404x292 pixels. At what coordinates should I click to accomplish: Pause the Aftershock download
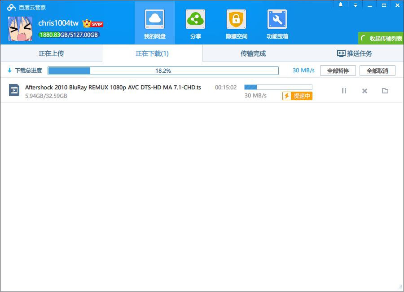click(344, 91)
